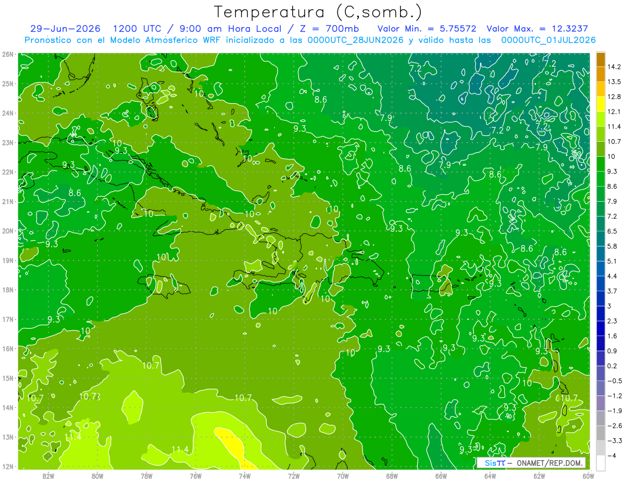Pick the yellow color scale segment between 12.1 and 12.8
Viewport: 625px width, 483px height.
point(601,104)
